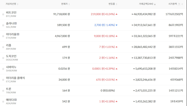Select the TRX/KRW pair label
187x106 pixels.
[11, 93]
